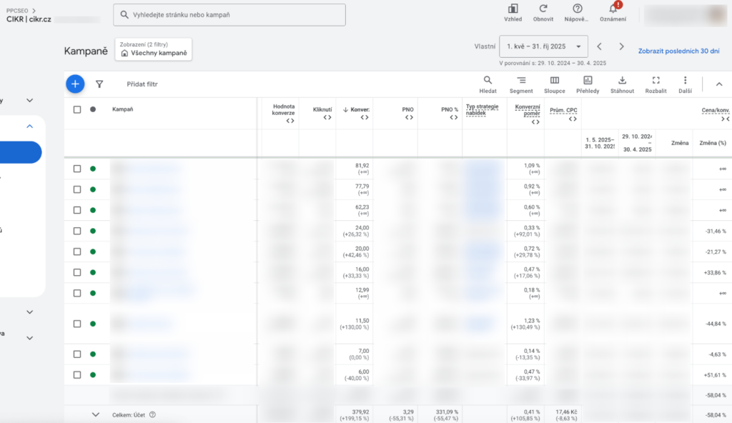Click Zobrazit posledních 30 dní link
This screenshot has width=732, height=423.
pyautogui.click(x=679, y=51)
